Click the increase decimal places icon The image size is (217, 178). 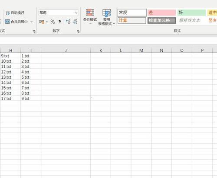point(68,22)
